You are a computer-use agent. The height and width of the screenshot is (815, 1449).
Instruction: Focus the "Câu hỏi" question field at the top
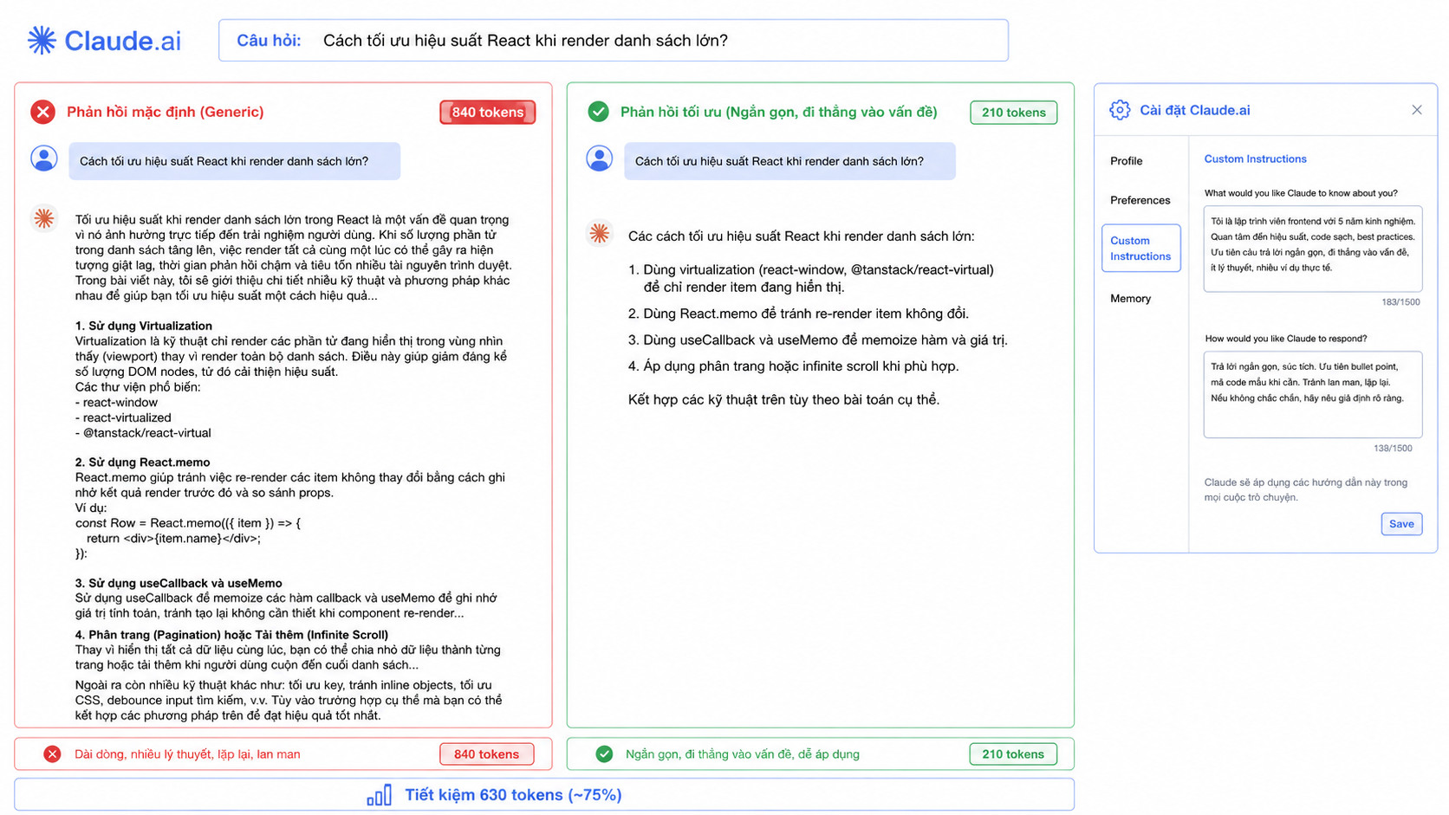coord(614,41)
